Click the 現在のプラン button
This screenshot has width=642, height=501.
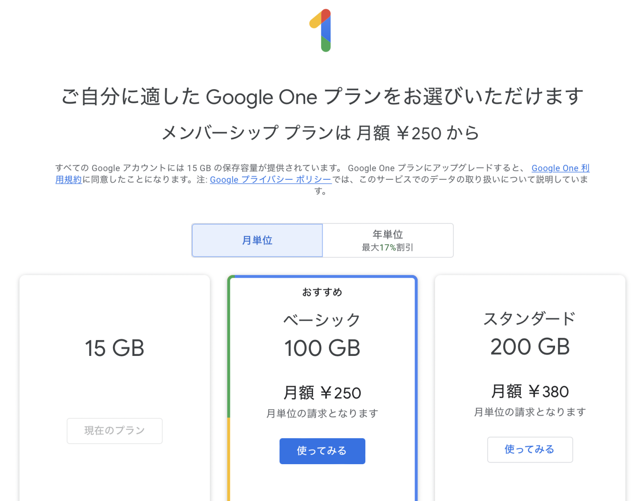[114, 431]
